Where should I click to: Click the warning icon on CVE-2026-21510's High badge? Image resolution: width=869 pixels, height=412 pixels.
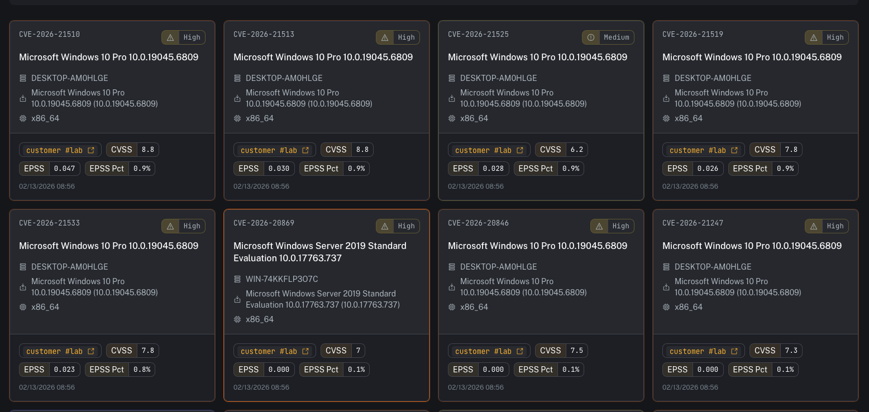point(170,37)
